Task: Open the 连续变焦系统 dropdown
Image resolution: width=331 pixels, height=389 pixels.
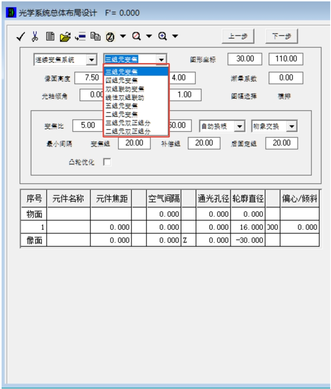Action: coord(91,60)
